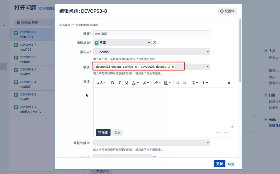Click story icon beside DEVOPS3-5

pyautogui.click(x=16, y=70)
